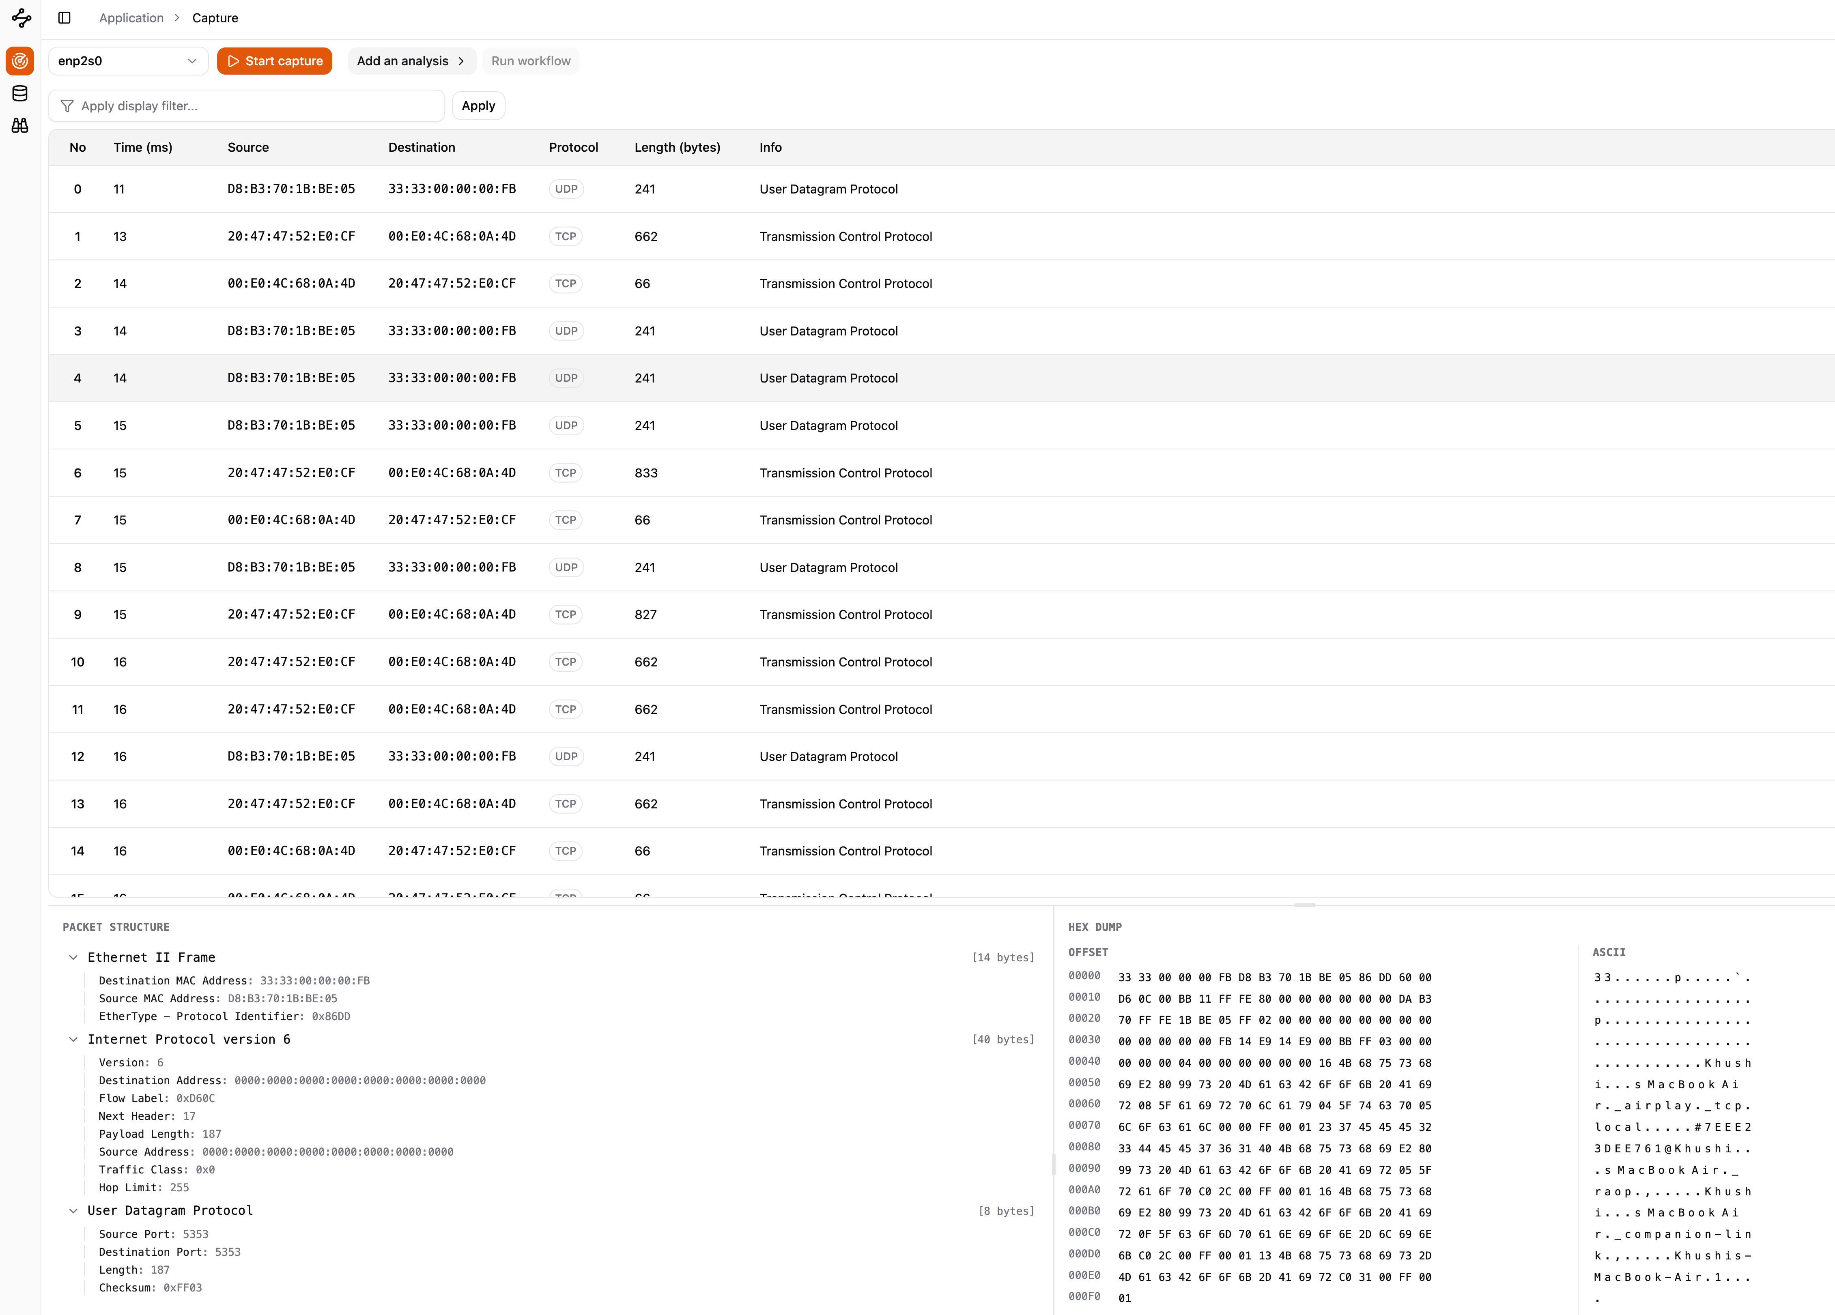1835x1315 pixels.
Task: Click inside the display filter input field
Action: tap(243, 105)
